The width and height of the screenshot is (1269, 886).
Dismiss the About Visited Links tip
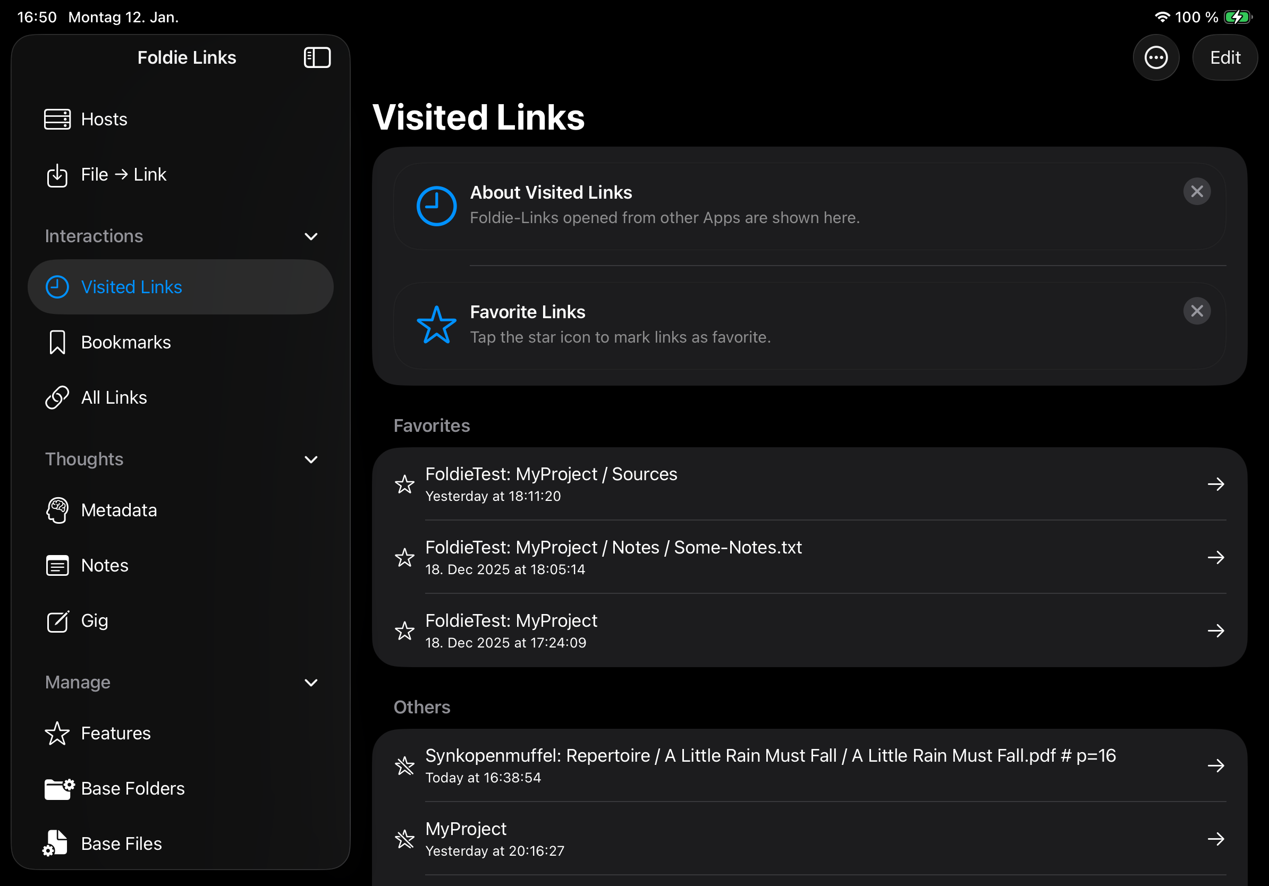(1197, 192)
